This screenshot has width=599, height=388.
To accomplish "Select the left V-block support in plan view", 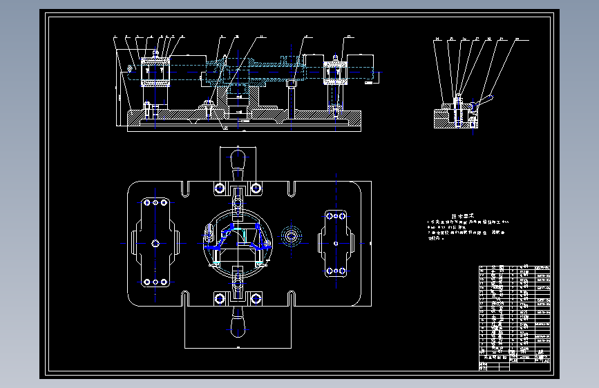I will [155, 242].
